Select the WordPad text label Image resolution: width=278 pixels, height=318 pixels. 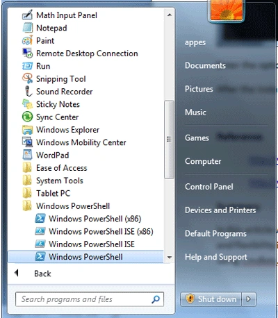(53, 156)
